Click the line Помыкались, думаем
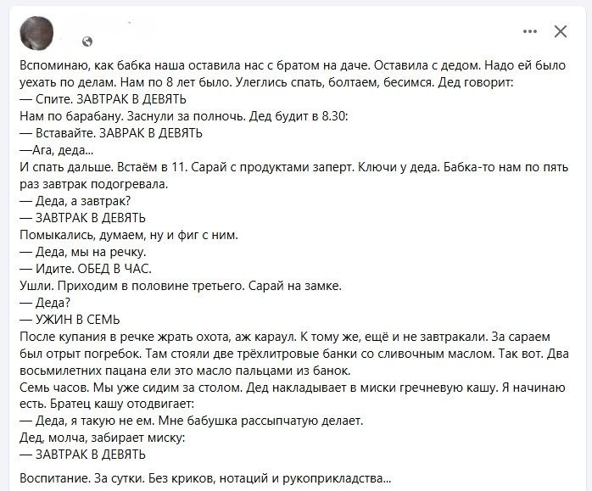The height and width of the screenshot is (491, 592). (x=129, y=235)
